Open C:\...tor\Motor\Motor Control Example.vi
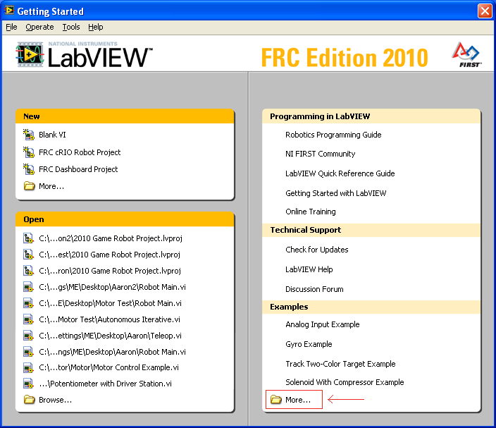Screen dimensions: 496x428 pyautogui.click(x=108, y=367)
